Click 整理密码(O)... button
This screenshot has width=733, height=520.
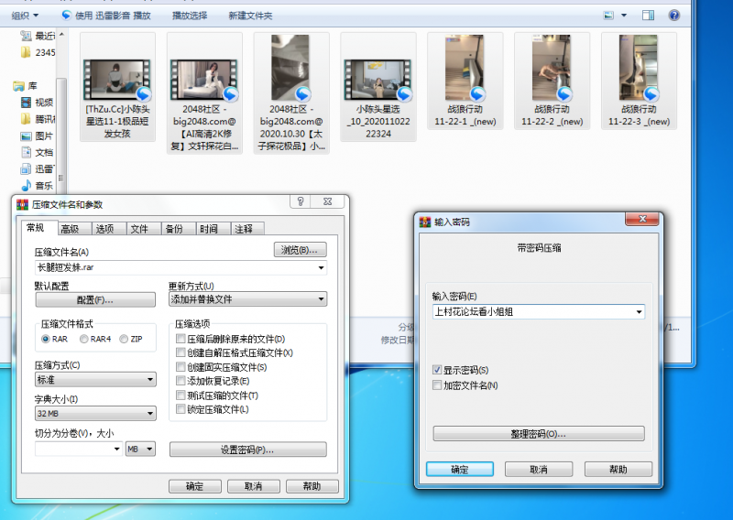(x=539, y=434)
